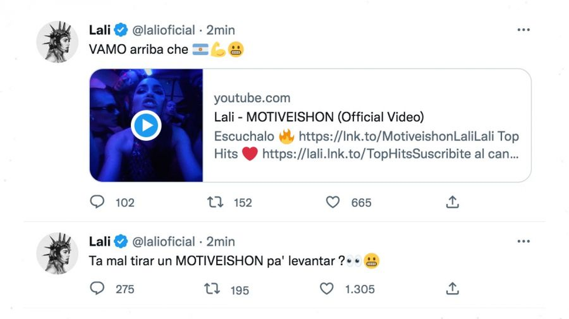
Task: Open Lali's avatar on the second tweet
Action: (57, 253)
